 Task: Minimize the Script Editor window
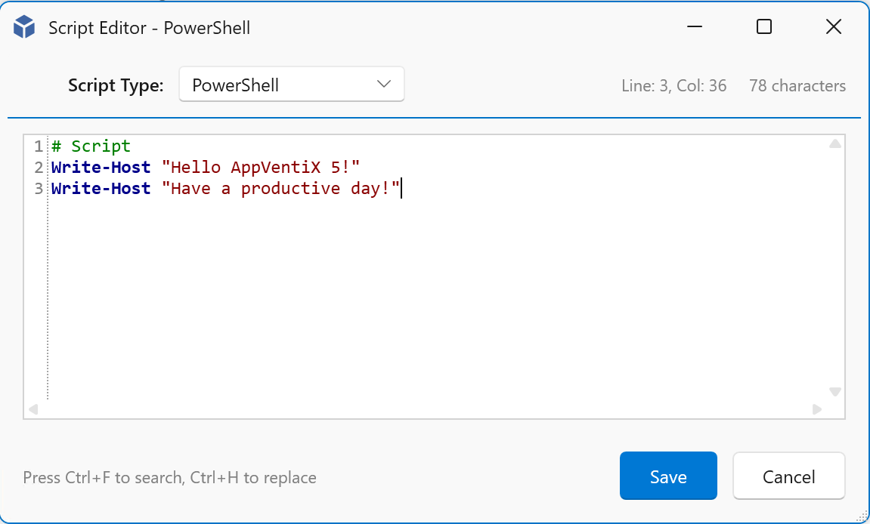click(695, 27)
